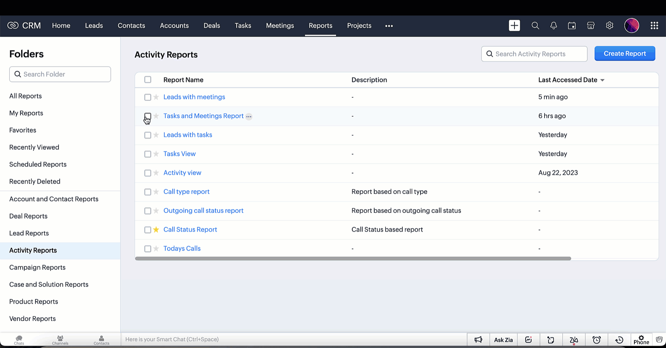Image resolution: width=666 pixels, height=348 pixels.
Task: Switch to the Deals tab
Action: (x=212, y=26)
